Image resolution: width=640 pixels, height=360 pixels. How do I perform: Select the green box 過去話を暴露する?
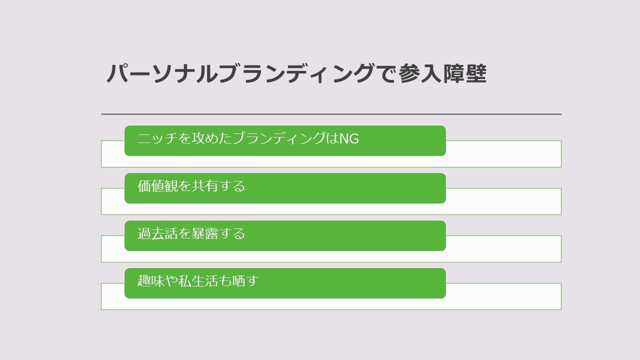(285, 235)
